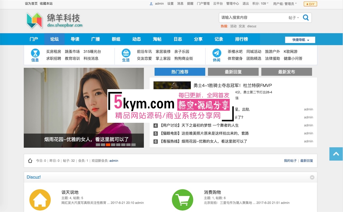
Task: Open the 淘帖 nav tab
Action: tap(157, 39)
